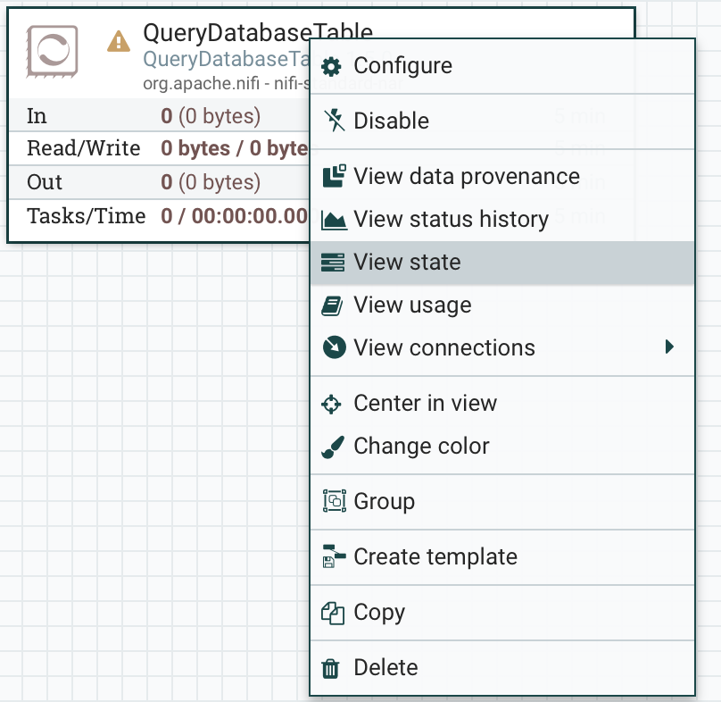Click the warning triangle on the processor
721x702 pixels.
[118, 41]
